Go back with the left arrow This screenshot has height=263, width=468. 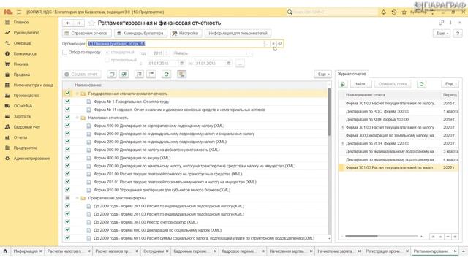(68, 23)
